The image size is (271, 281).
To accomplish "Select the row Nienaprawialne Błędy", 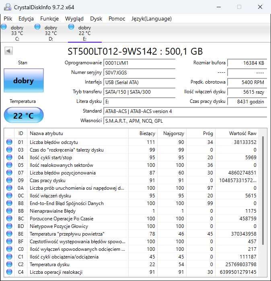I will 131,211.
